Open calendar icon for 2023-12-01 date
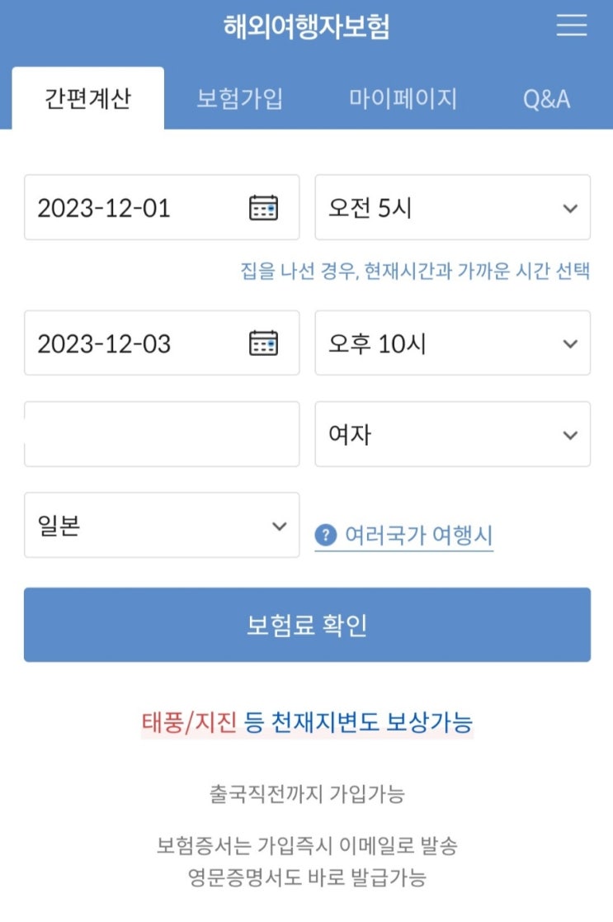This screenshot has width=613, height=922. 263,207
